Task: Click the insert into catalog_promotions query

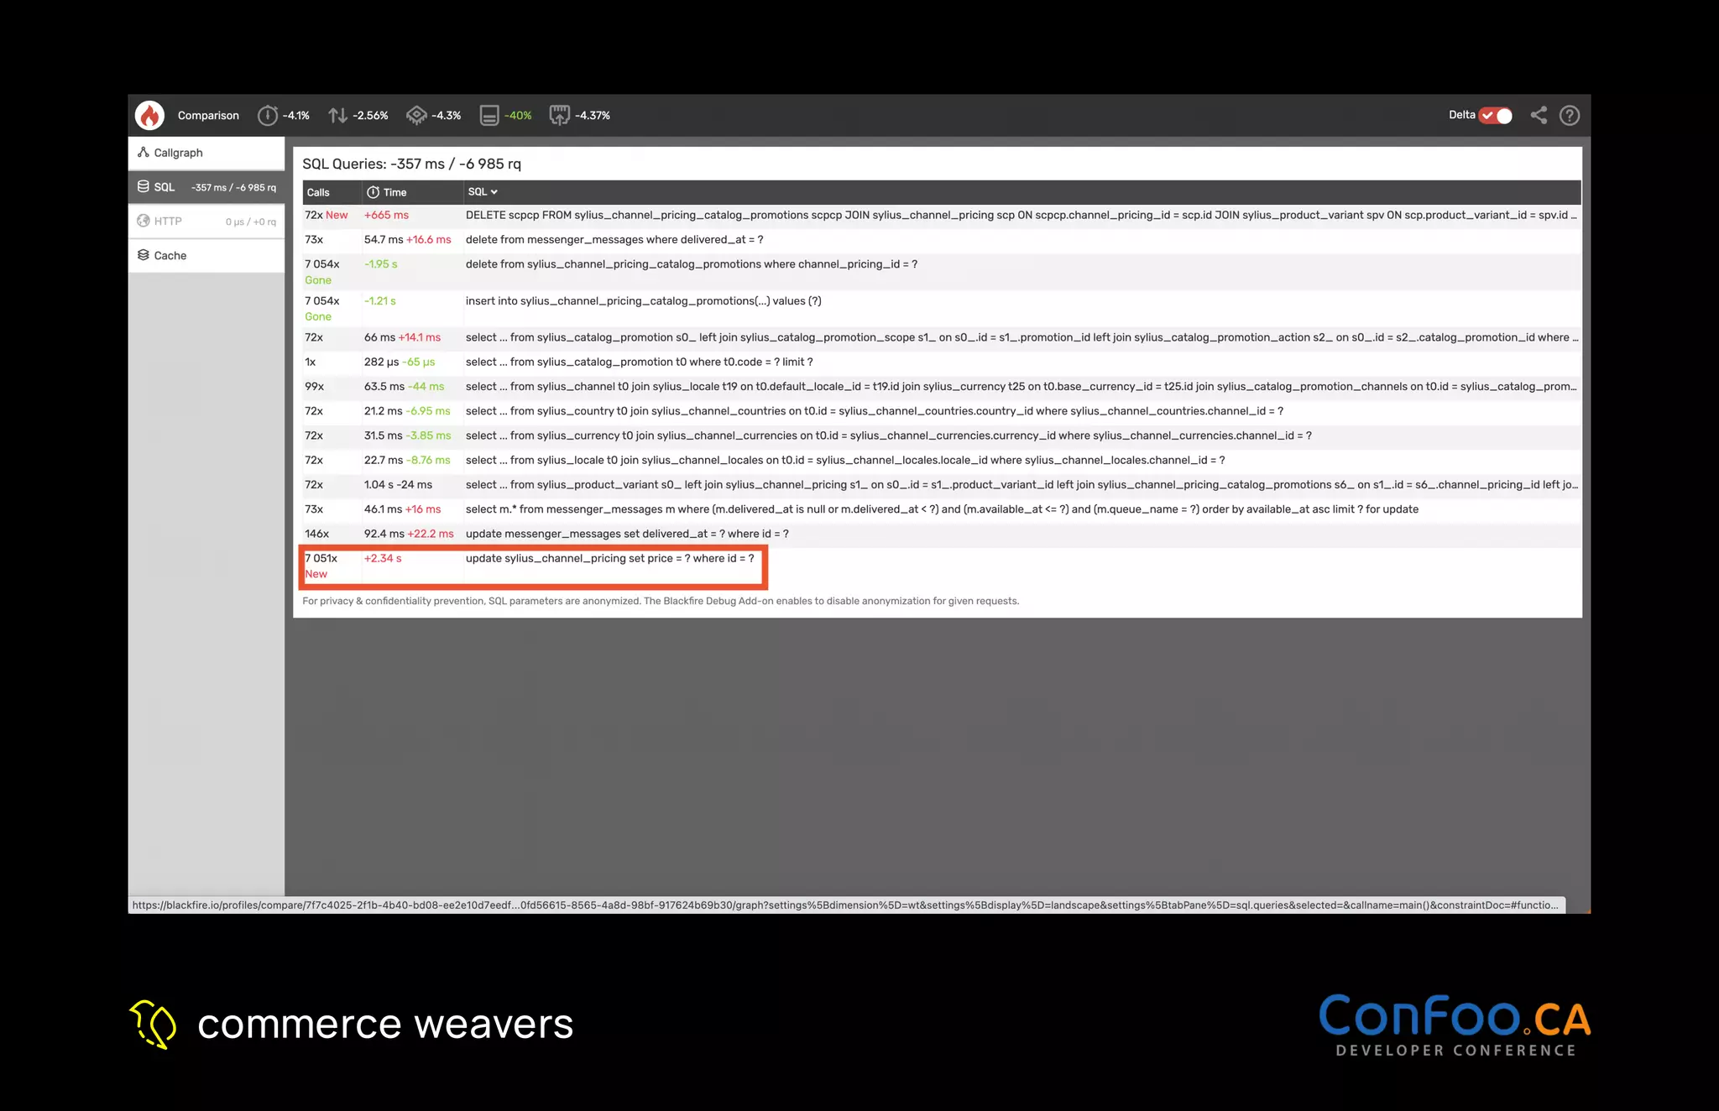Action: click(x=643, y=301)
